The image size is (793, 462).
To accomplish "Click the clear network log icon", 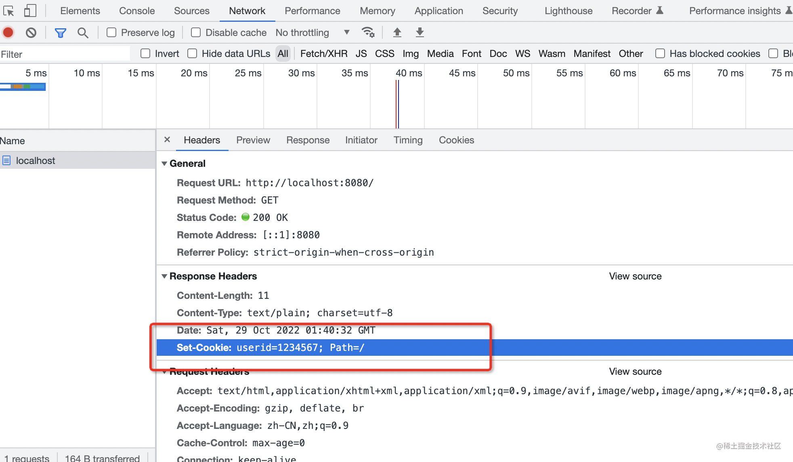I will pyautogui.click(x=31, y=32).
